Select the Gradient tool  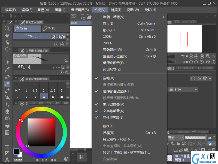7,133
